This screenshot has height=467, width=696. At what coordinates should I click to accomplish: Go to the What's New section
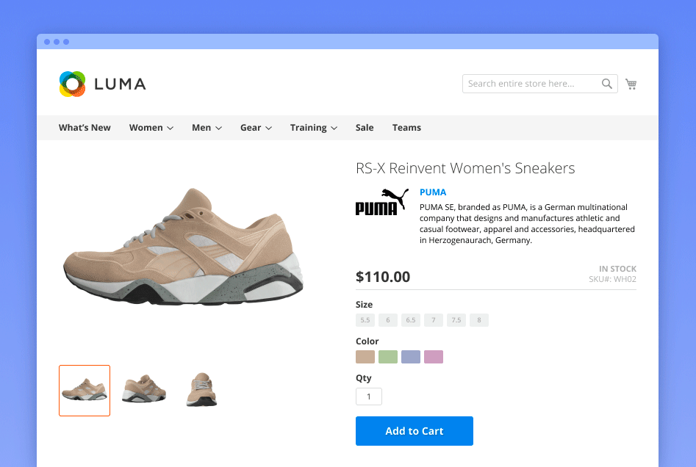[x=85, y=127]
